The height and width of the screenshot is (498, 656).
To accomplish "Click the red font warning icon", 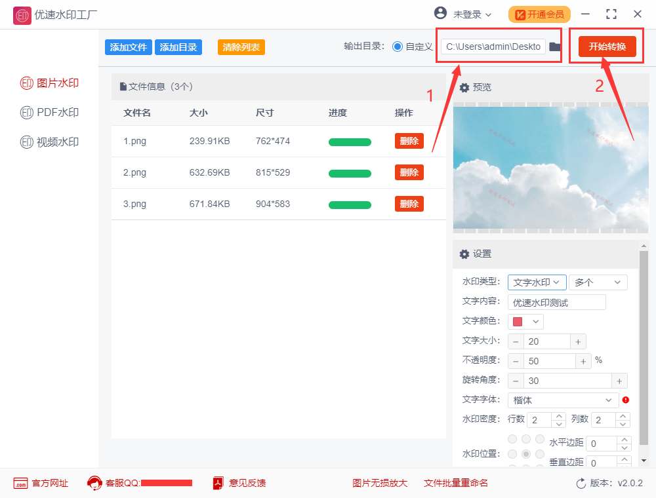I will tap(625, 400).
